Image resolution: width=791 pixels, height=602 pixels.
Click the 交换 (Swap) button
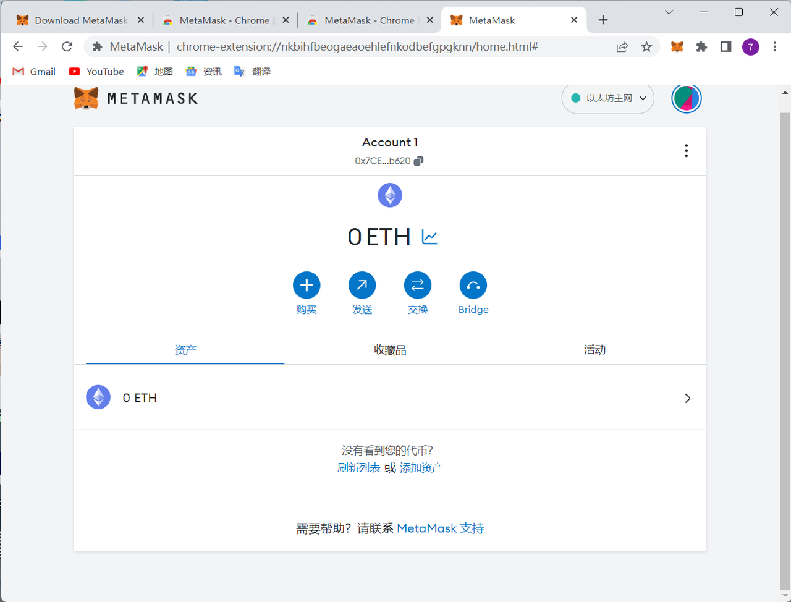[x=418, y=285]
